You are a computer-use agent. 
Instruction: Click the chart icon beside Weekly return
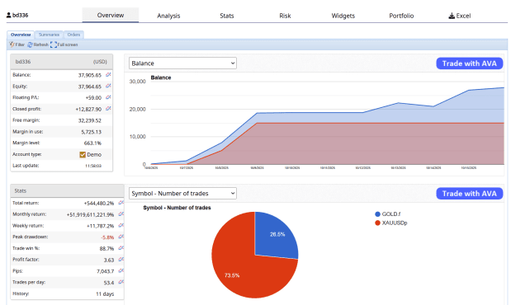121,226
